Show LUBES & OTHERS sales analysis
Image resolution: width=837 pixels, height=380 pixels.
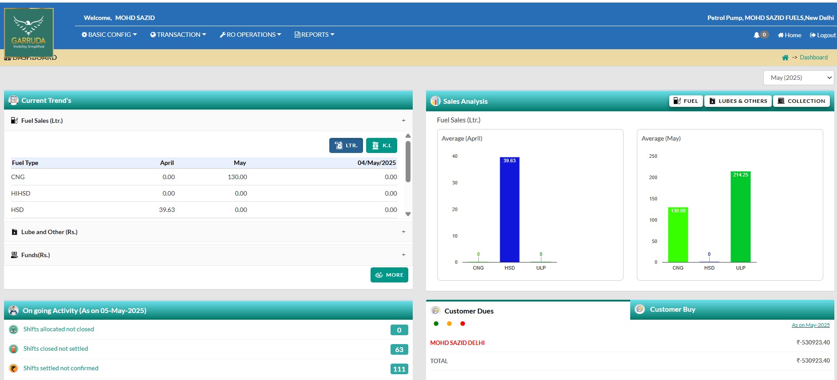point(738,101)
